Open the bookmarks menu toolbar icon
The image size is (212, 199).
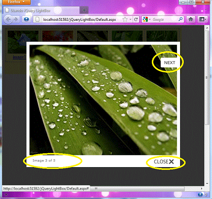coord(203,20)
